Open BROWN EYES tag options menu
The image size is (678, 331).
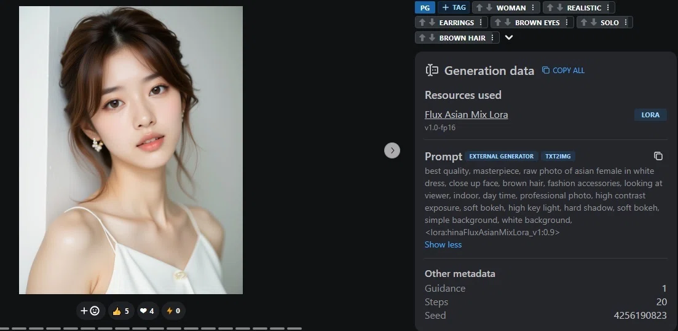[x=567, y=23]
